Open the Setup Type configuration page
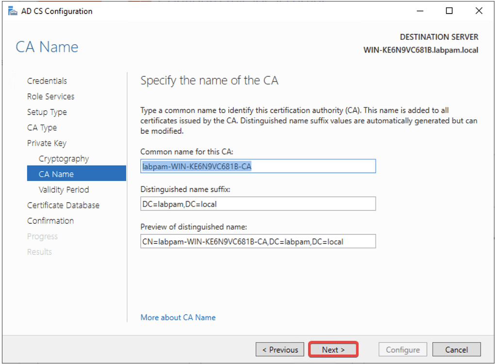This screenshot has height=364, width=495. (x=47, y=112)
